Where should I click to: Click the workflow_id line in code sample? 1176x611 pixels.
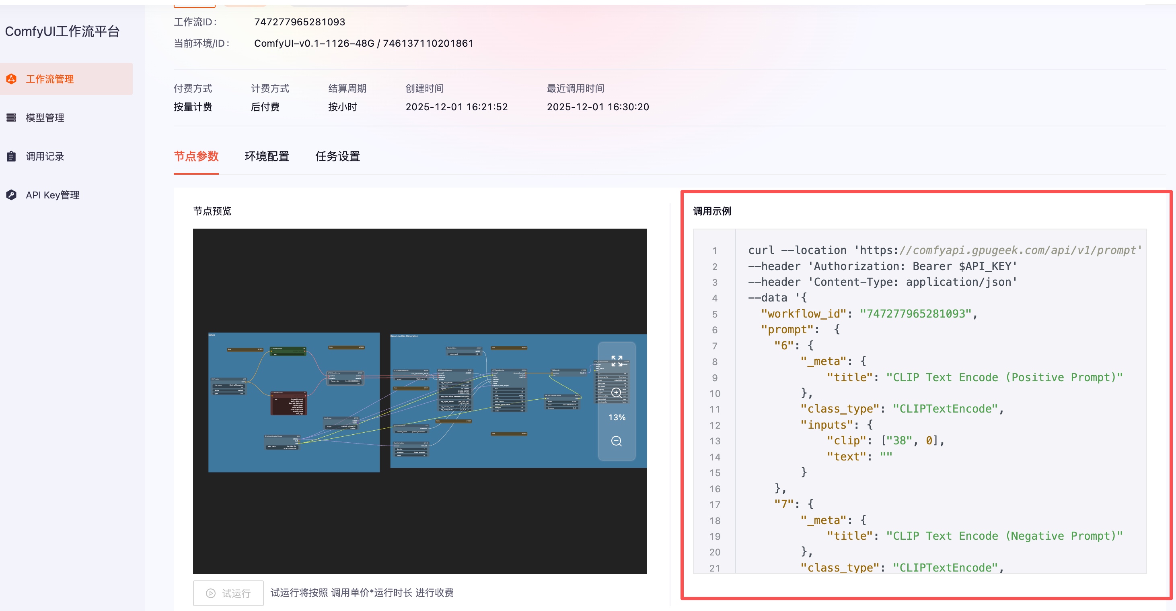tap(868, 314)
